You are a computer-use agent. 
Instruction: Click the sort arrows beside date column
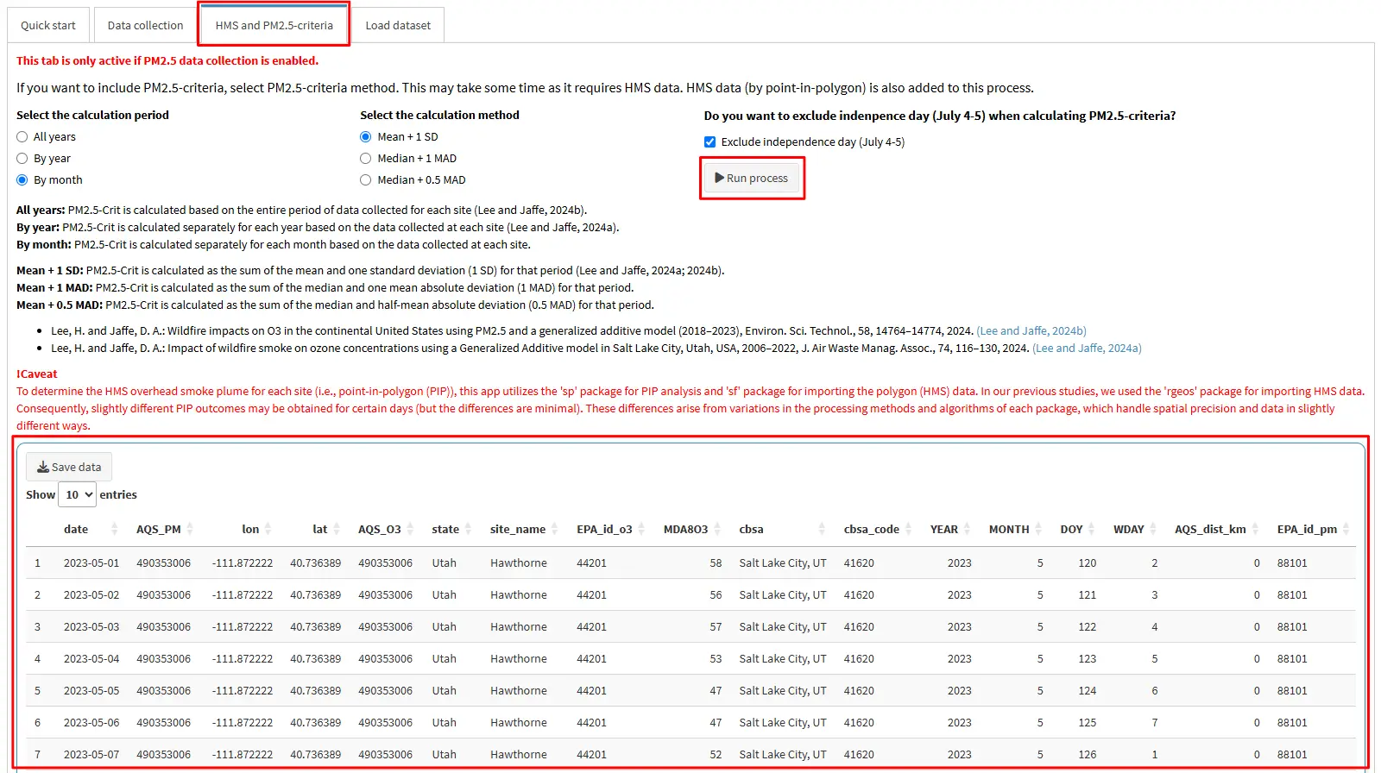click(114, 529)
